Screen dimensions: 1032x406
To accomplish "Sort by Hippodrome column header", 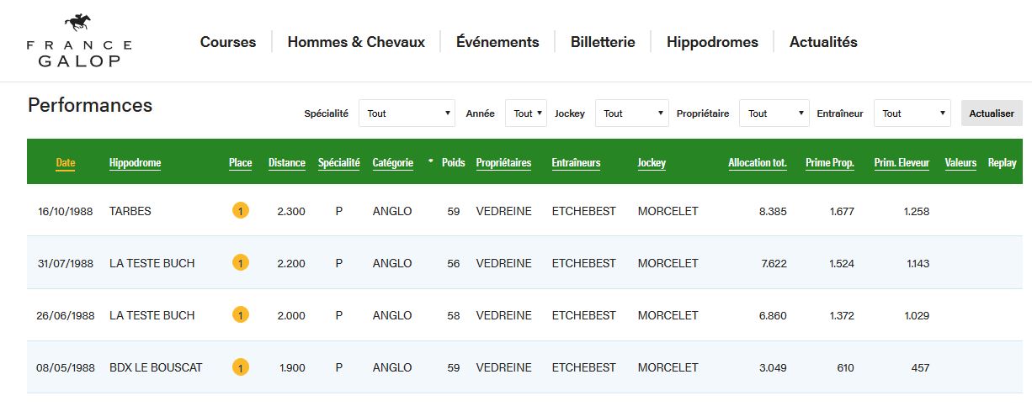I will (135, 163).
